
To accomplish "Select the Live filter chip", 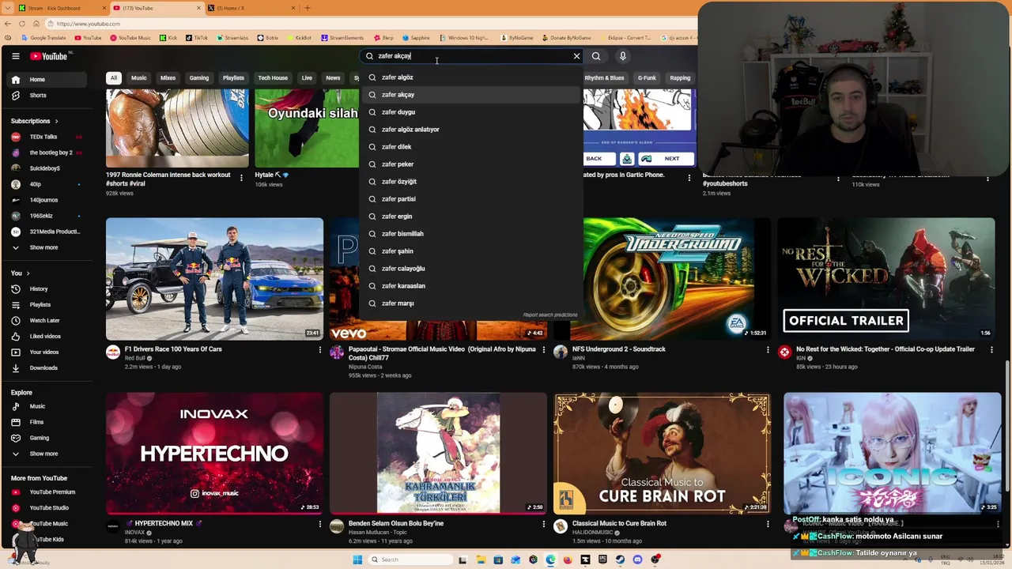I will point(307,78).
